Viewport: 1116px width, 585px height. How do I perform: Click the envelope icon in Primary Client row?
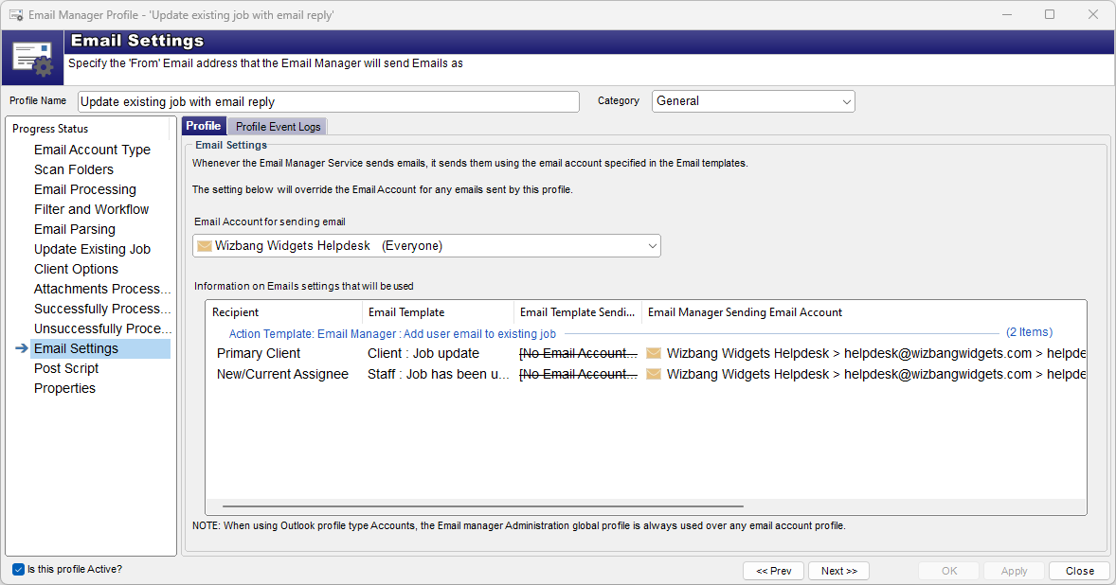(654, 353)
